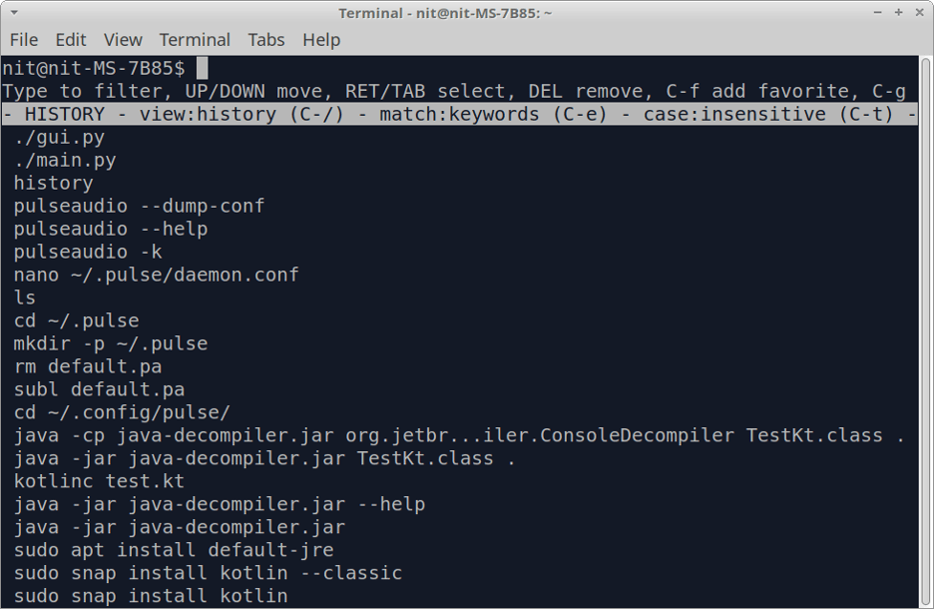
Task: Click the terminal cursor at the prompt
Action: click(x=204, y=67)
